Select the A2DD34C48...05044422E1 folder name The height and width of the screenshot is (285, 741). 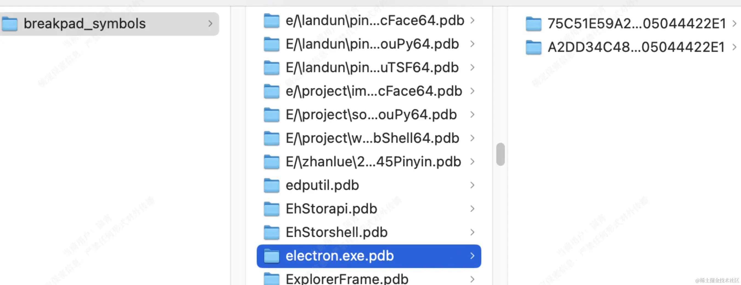[x=636, y=47]
